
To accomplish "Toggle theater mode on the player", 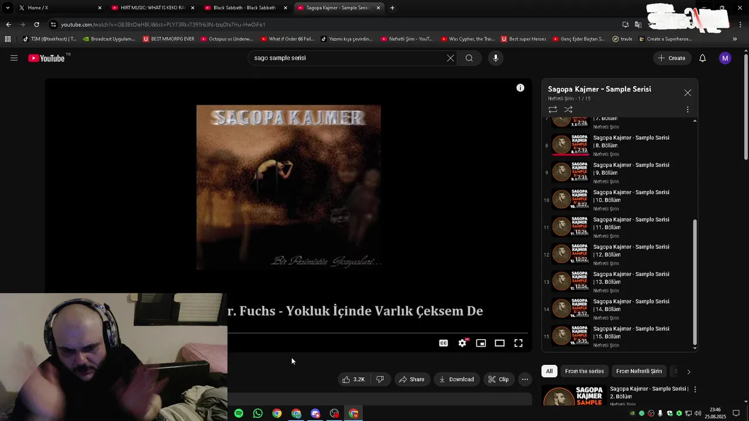I will pos(500,343).
